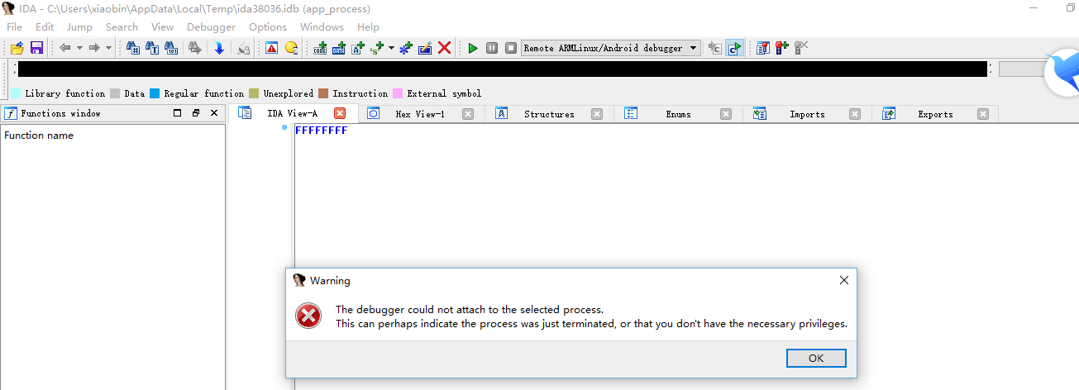The height and width of the screenshot is (390, 1079).
Task: Click the grayed C source-step icon
Action: coord(716,48)
